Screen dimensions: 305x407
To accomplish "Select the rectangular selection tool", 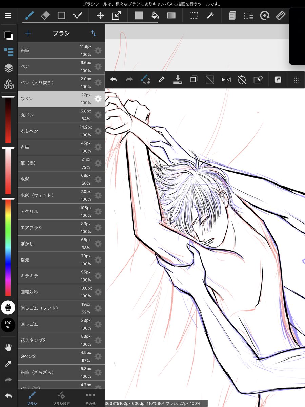I will (x=194, y=16).
